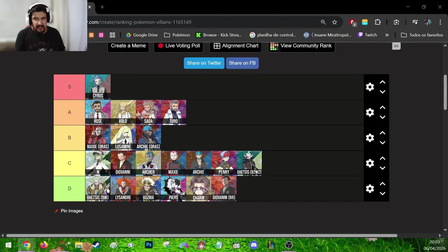Image resolution: width=448 pixels, height=252 pixels.
Task: Select the Lusamine image in B tier
Action: tap(123, 138)
